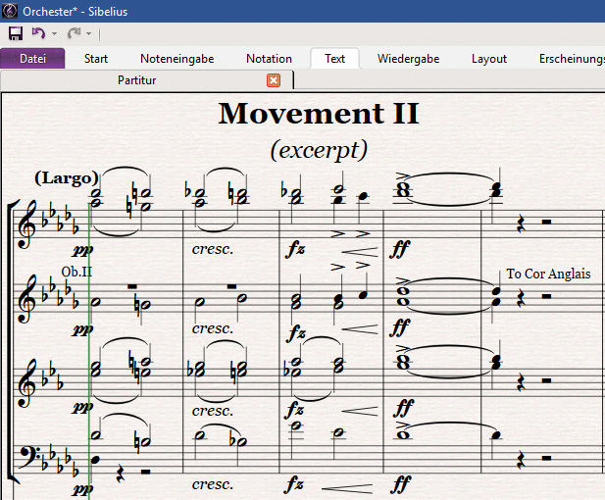Click the Sibelius application logo icon
605x500 pixels.
coord(10,11)
